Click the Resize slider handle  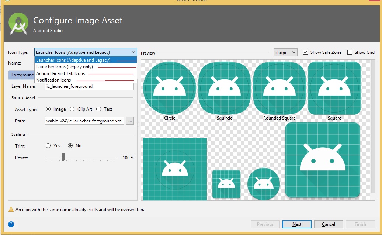(x=63, y=158)
